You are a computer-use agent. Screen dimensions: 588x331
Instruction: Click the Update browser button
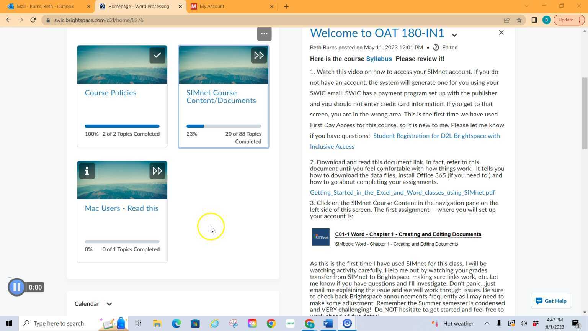tap(566, 20)
